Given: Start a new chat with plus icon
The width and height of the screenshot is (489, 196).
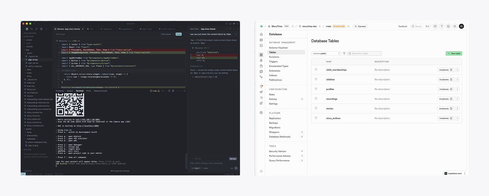Looking at the screenshot, I should [227, 29].
